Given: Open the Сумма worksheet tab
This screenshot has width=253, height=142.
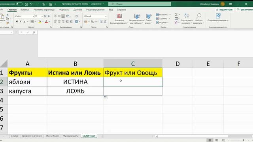Looking at the screenshot, I should pos(15,136).
